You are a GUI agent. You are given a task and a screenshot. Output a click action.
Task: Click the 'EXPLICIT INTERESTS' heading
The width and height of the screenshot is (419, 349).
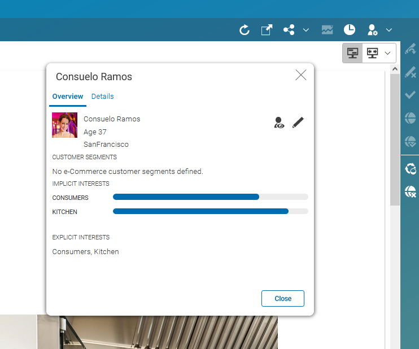[x=81, y=237]
